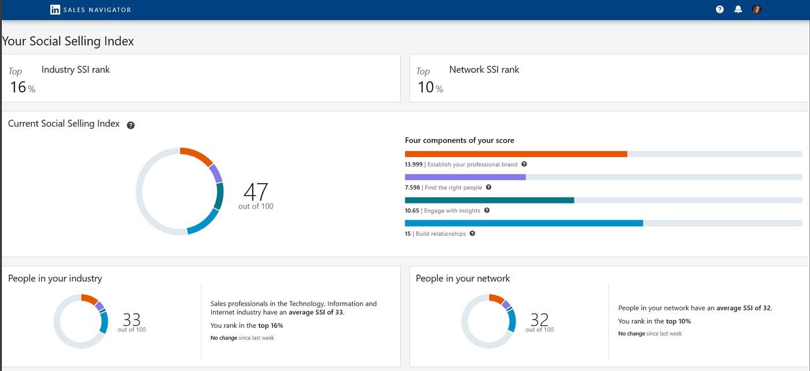Select the Industry SSI rank card

pyautogui.click(x=201, y=79)
